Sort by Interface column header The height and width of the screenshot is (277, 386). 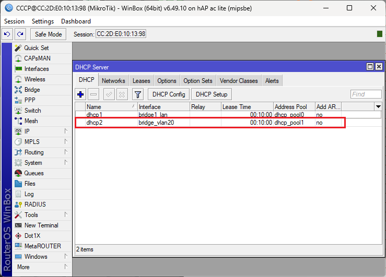tap(163, 106)
